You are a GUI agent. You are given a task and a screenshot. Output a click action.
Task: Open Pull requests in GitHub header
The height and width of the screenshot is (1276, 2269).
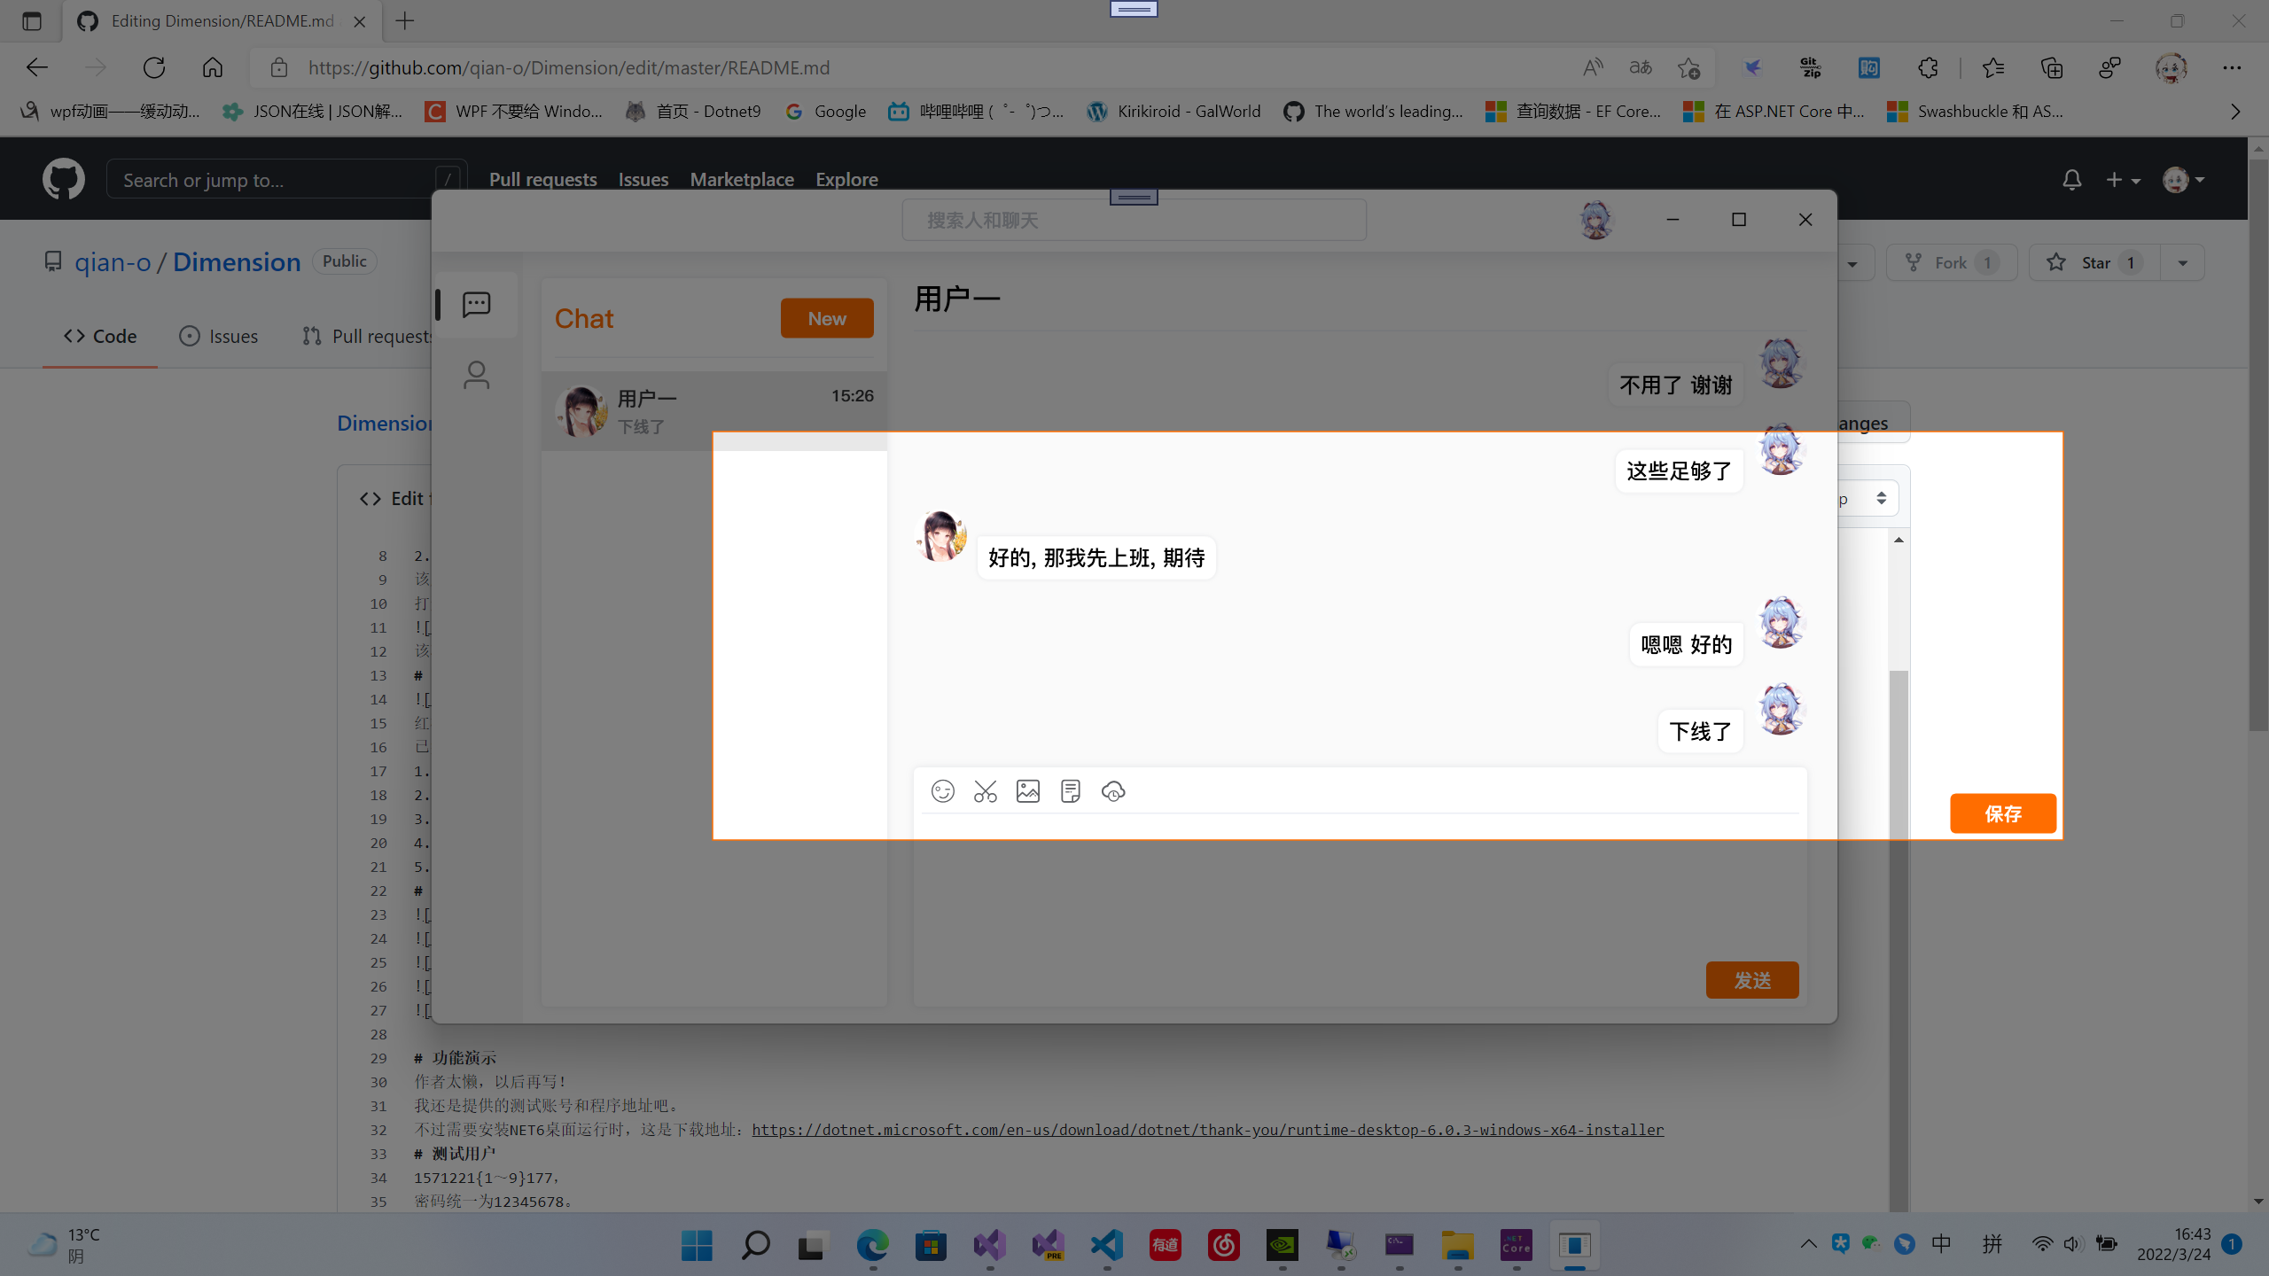[542, 179]
